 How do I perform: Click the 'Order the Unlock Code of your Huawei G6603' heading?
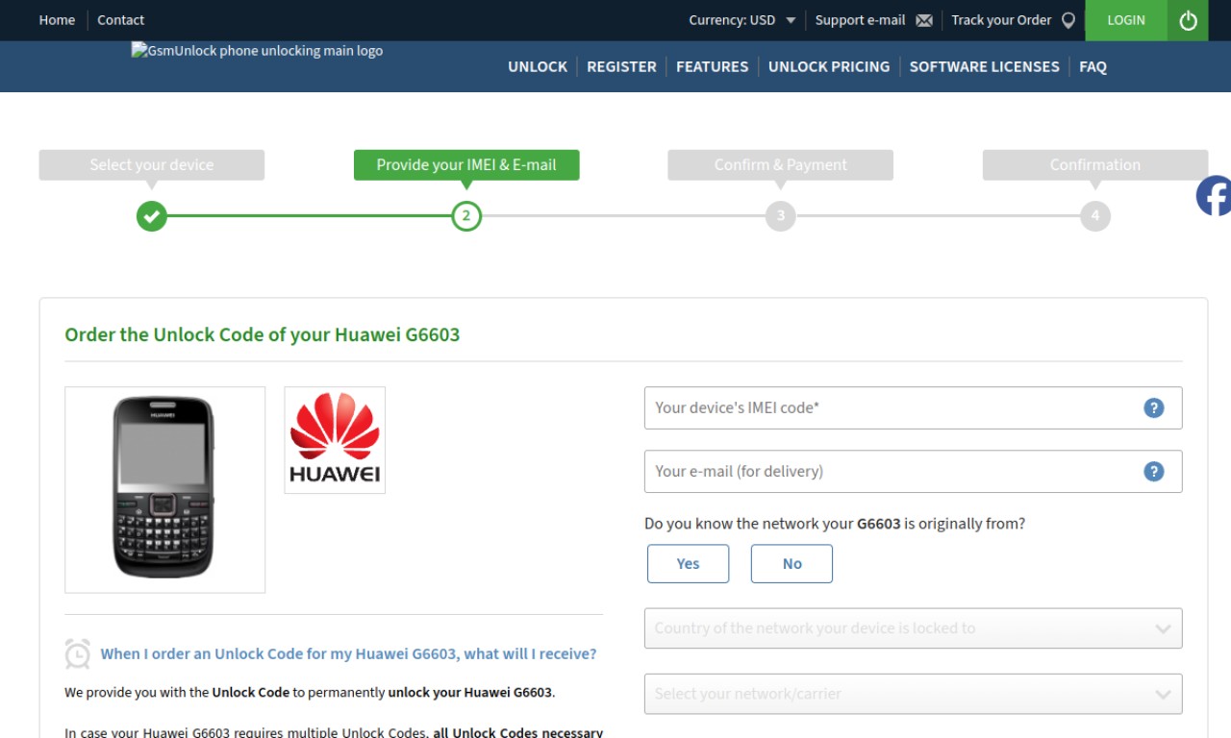(263, 334)
